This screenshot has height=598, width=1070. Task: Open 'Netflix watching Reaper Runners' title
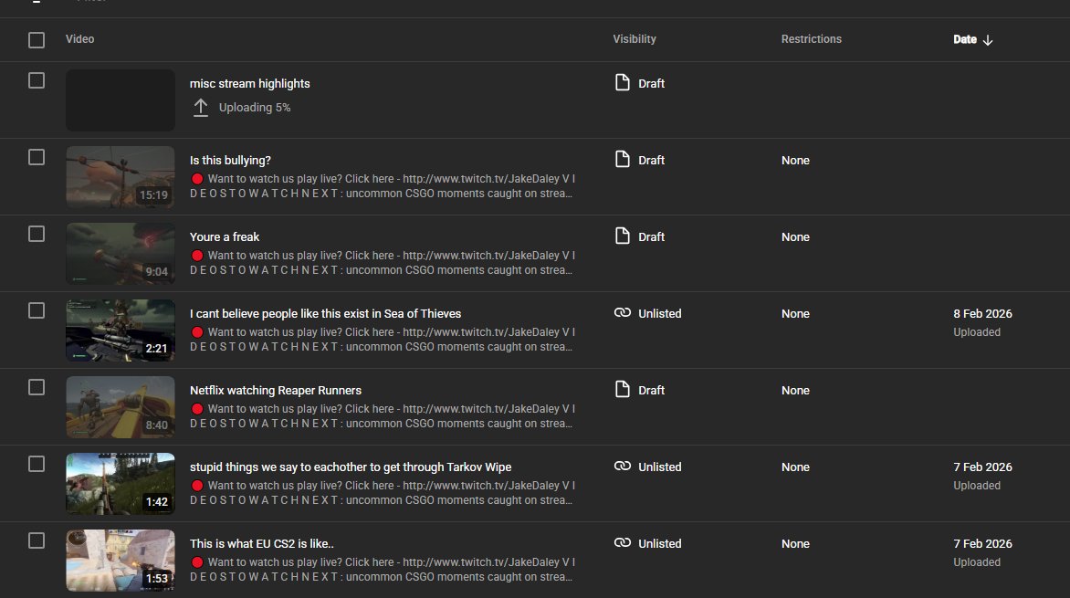click(276, 391)
